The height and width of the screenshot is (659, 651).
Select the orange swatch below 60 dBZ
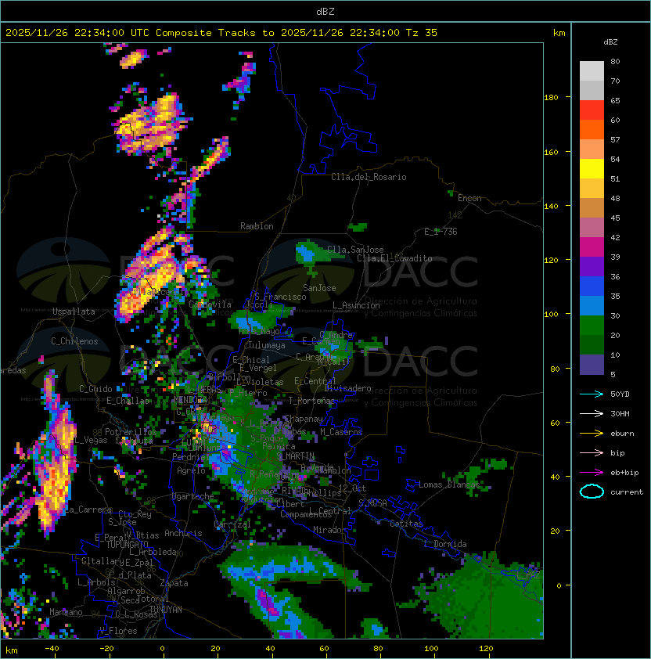pos(592,129)
